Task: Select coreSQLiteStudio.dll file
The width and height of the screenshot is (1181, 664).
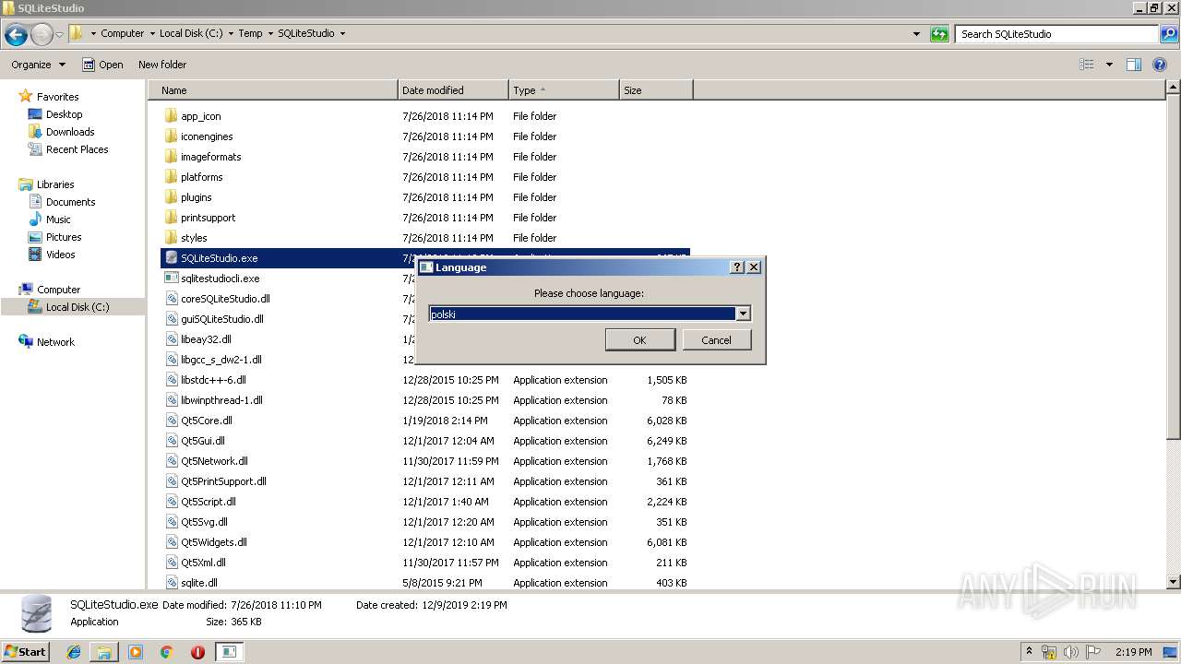Action: [x=225, y=299]
